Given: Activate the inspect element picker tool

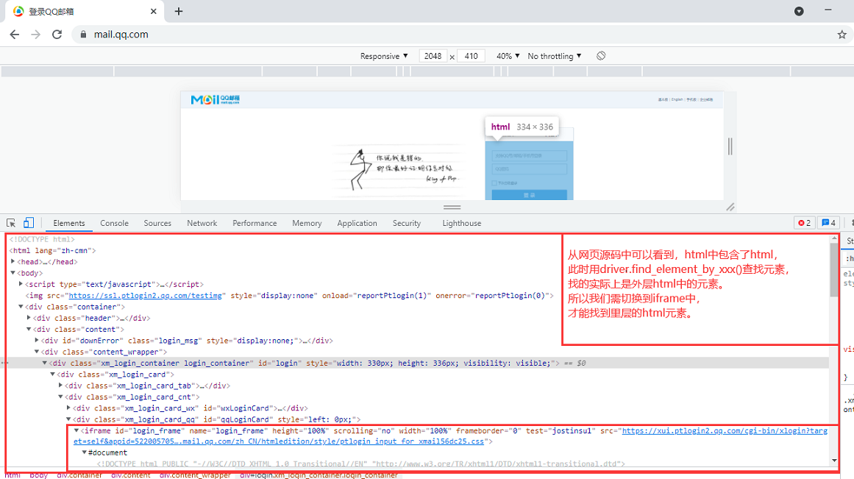Looking at the screenshot, I should [11, 223].
